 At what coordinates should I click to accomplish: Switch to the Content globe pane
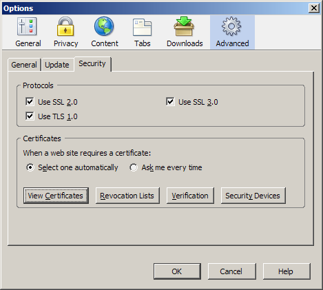pyautogui.click(x=105, y=32)
